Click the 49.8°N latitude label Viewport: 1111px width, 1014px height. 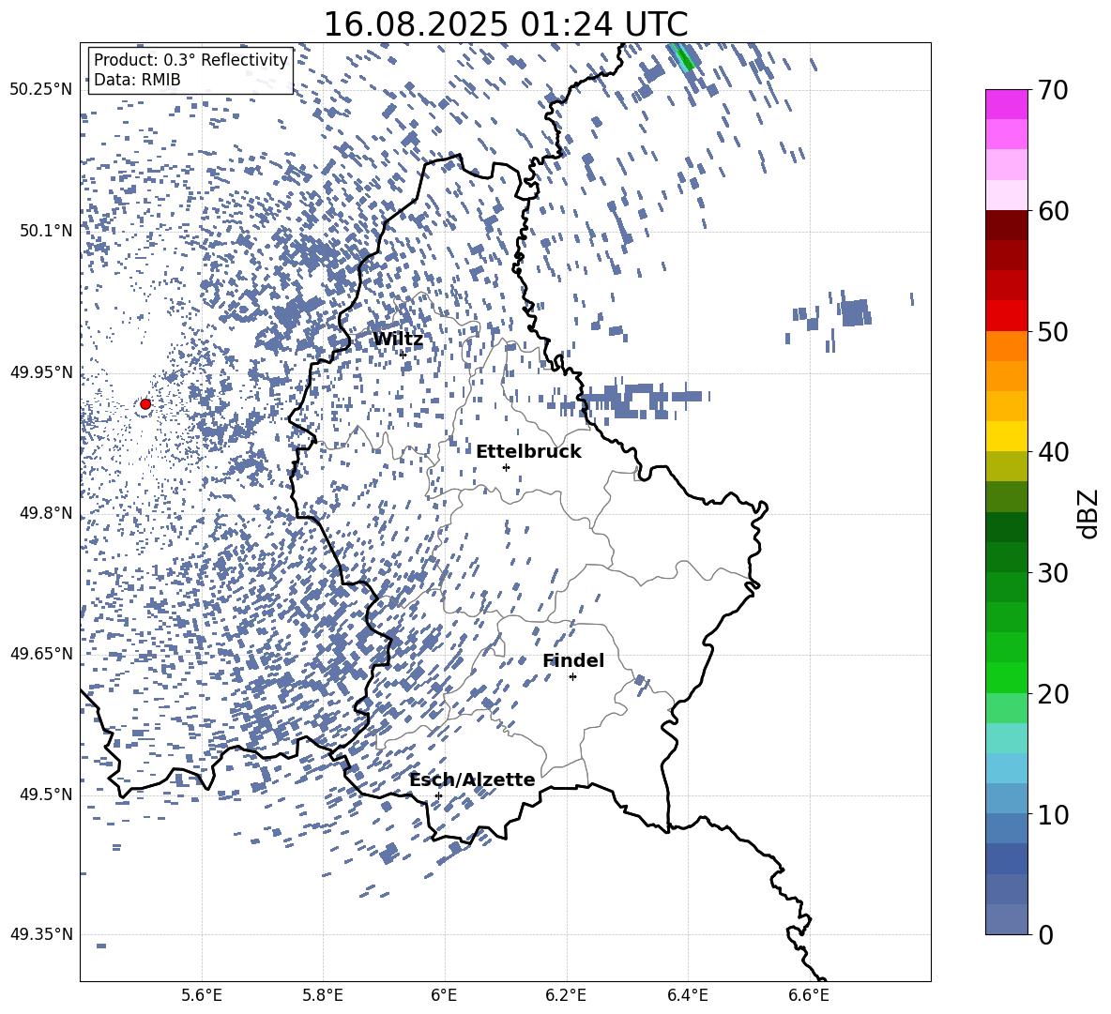46,513
